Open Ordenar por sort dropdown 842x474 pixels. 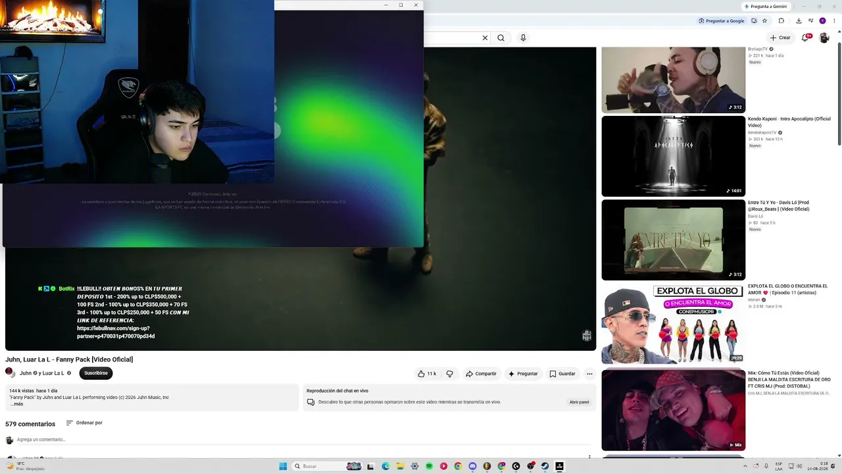[84, 423]
